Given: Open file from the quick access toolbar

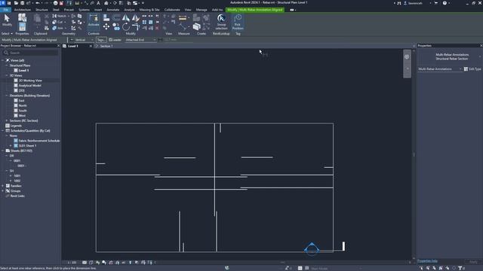Looking at the screenshot, I should [x=16, y=3].
